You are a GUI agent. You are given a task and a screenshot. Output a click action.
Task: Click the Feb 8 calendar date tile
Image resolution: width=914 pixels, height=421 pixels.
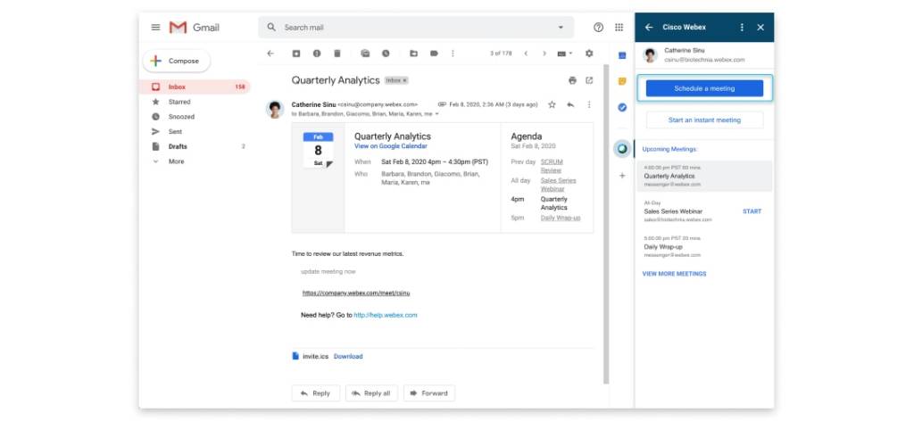click(x=319, y=150)
